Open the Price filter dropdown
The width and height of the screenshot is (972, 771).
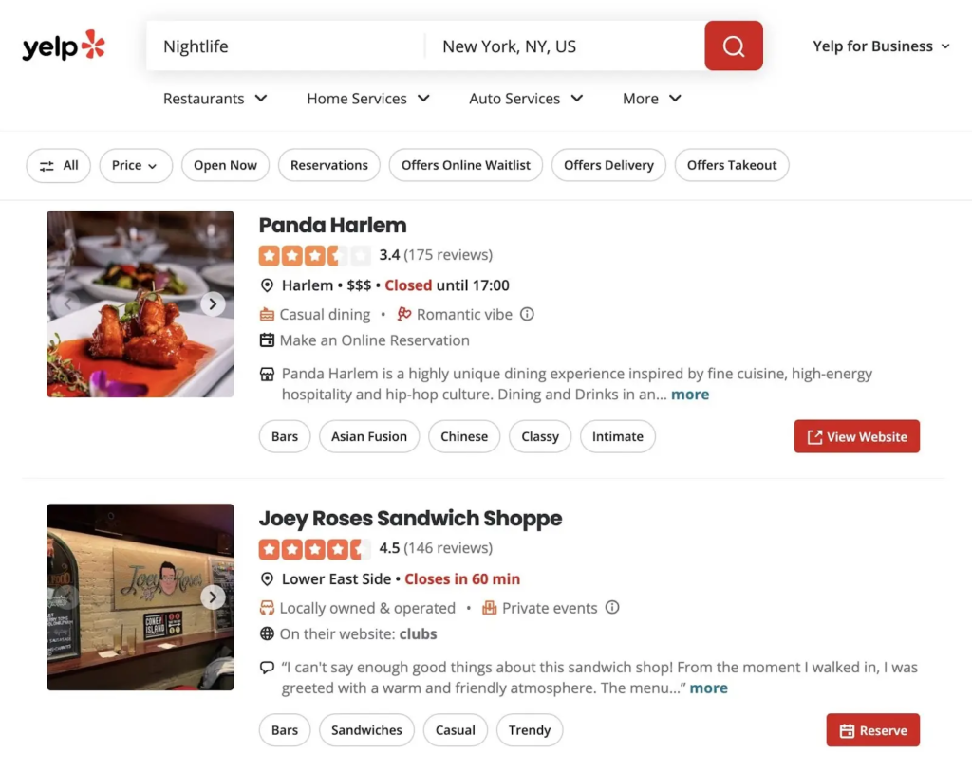coord(136,165)
